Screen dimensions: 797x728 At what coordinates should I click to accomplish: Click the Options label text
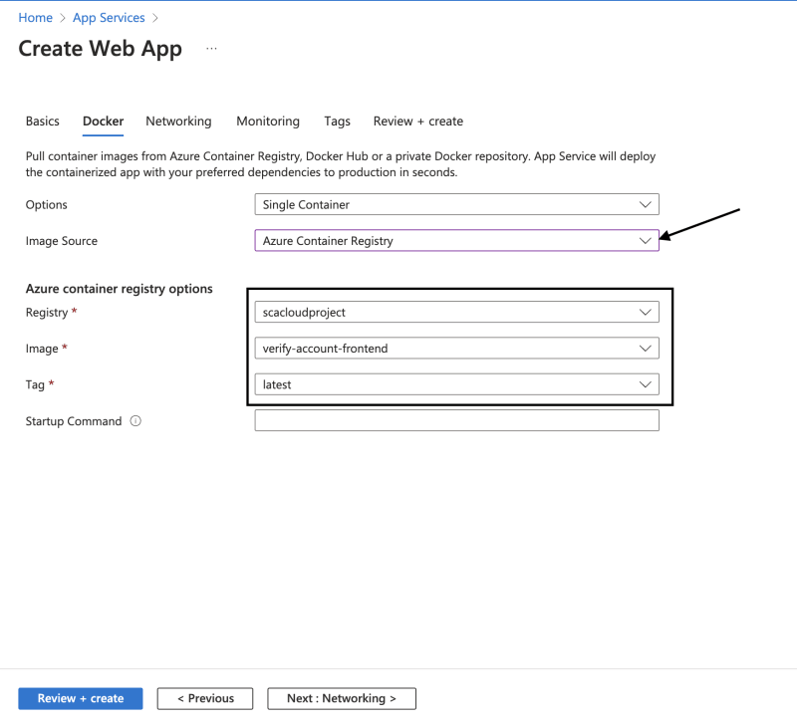pyautogui.click(x=46, y=205)
